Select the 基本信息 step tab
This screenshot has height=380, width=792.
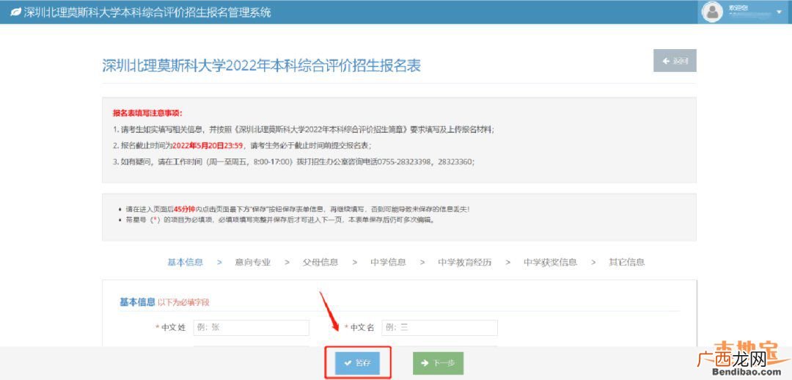[185, 263]
